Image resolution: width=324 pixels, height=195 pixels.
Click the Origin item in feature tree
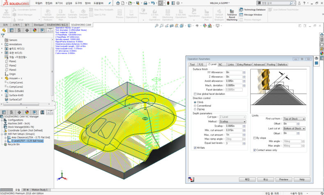pos(12,74)
